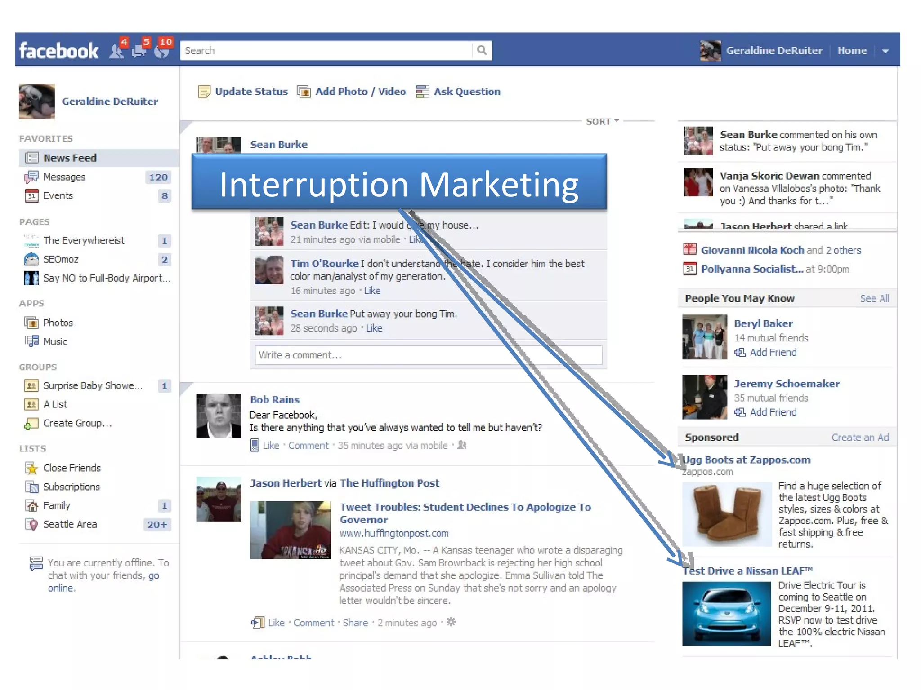Open The Huffington Post link
Screen dimensions: 921x690
[x=389, y=483]
